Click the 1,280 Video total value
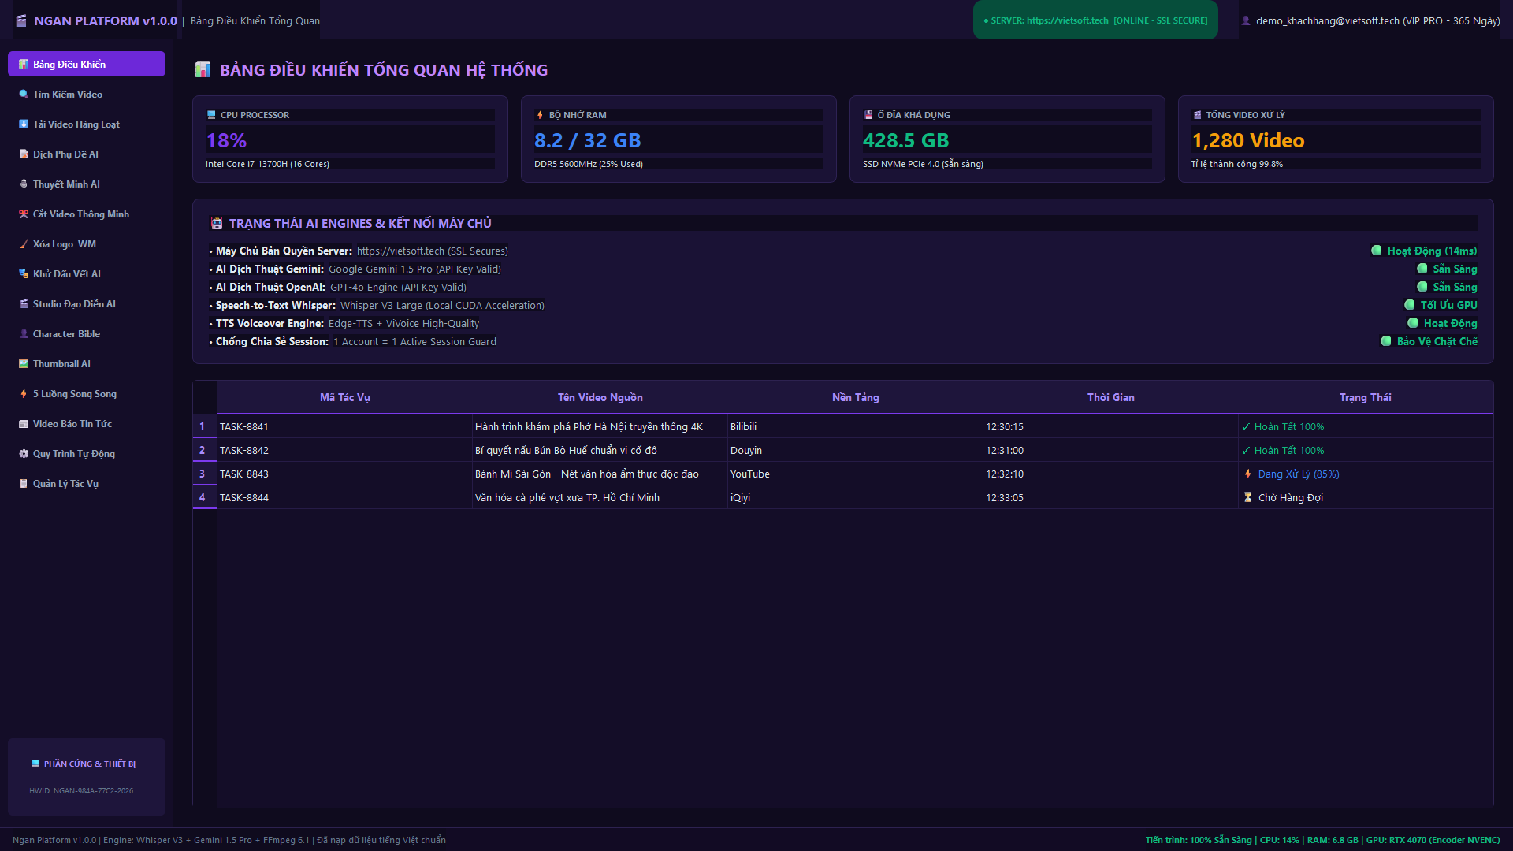Screen dimensions: 1513x851 pos(1248,140)
